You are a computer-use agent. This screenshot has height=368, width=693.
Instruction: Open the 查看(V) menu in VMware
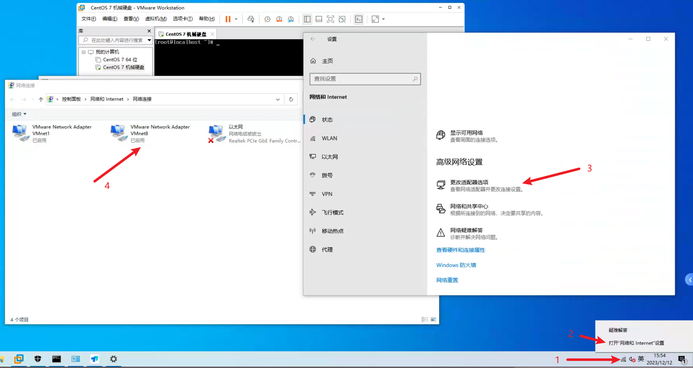[x=131, y=19]
